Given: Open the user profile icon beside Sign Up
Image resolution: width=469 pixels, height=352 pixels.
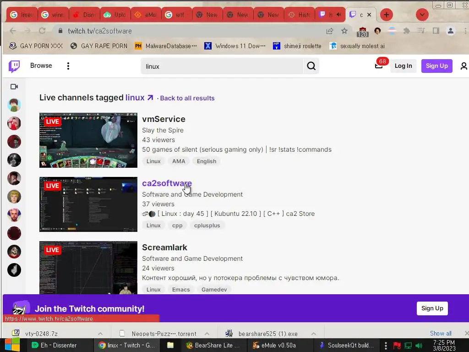Looking at the screenshot, I should pos(464,66).
